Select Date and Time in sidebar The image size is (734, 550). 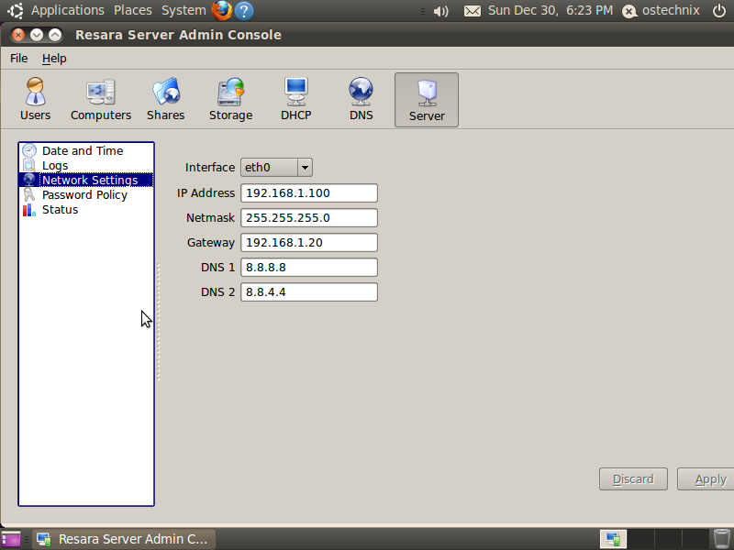click(82, 151)
